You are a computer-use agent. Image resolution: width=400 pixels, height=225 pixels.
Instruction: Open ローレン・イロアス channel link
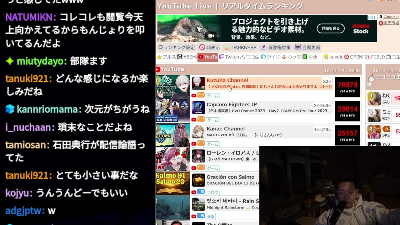(x=233, y=153)
